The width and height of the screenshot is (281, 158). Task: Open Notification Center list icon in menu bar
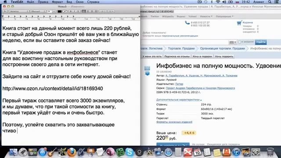tap(277, 2)
